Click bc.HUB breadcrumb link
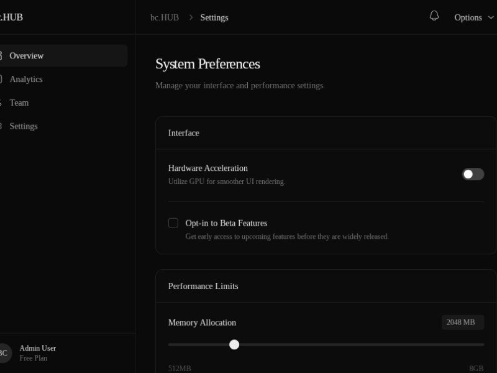 pos(165,17)
